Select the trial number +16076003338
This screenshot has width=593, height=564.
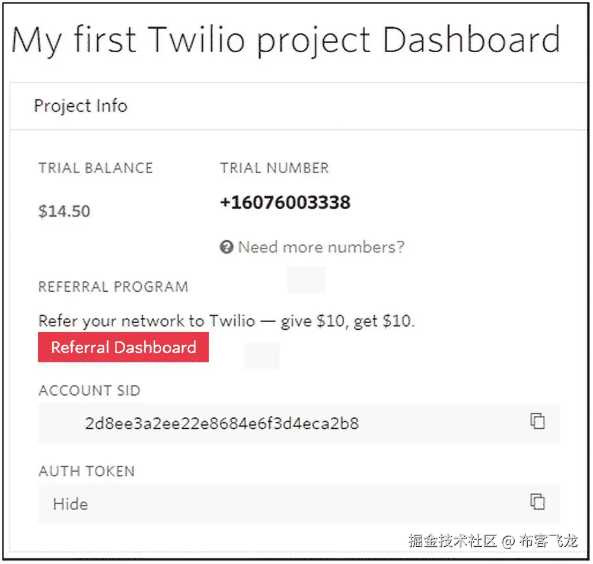285,202
